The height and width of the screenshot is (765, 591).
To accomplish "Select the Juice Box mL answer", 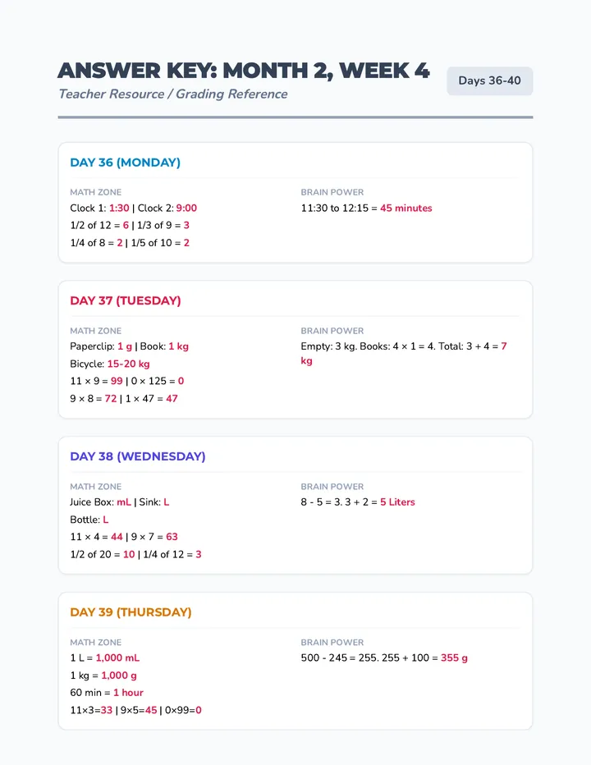I will [x=124, y=502].
